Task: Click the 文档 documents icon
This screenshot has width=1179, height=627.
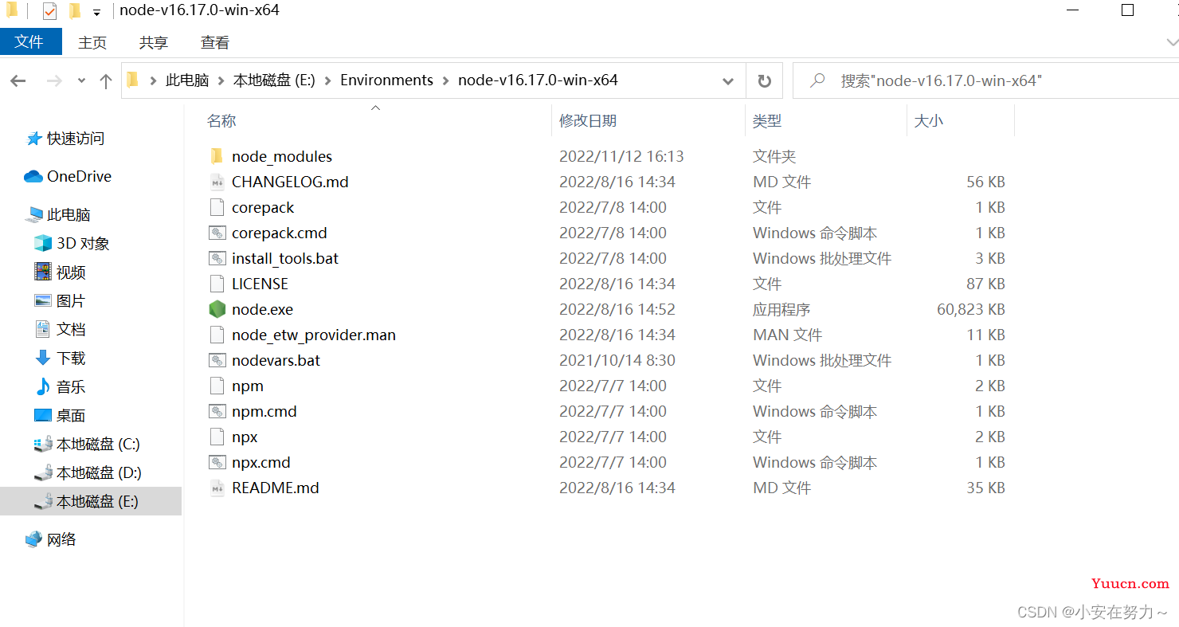Action: (x=43, y=329)
